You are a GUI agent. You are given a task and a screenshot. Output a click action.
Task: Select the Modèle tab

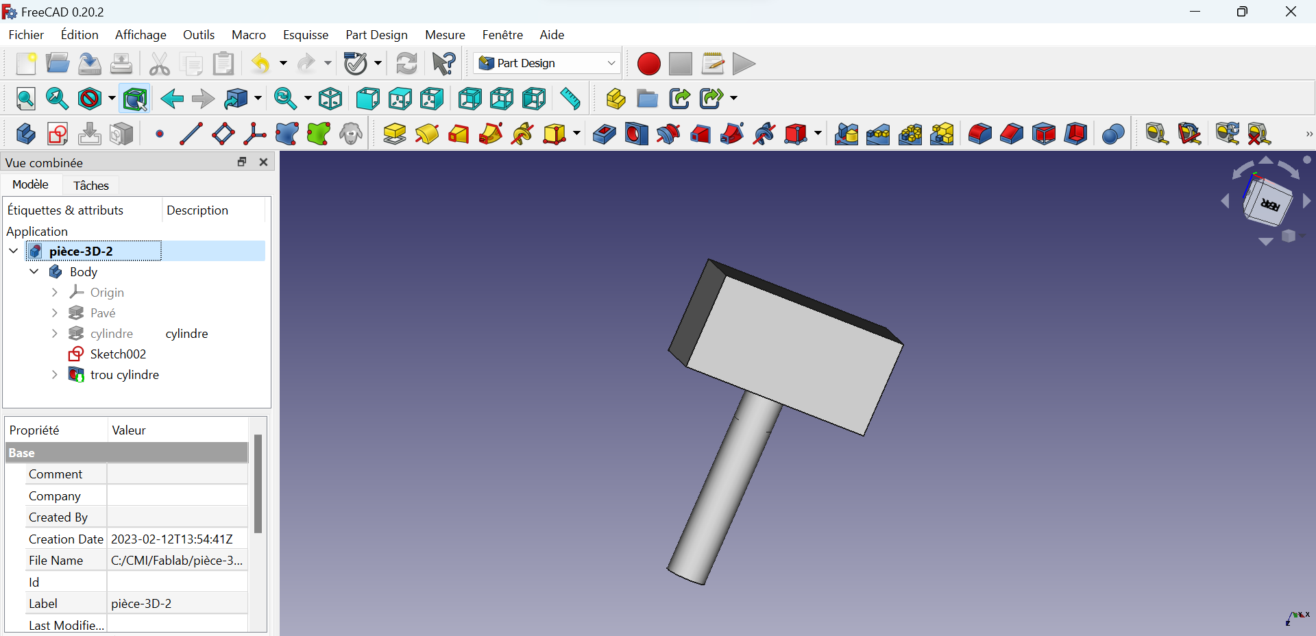(30, 184)
